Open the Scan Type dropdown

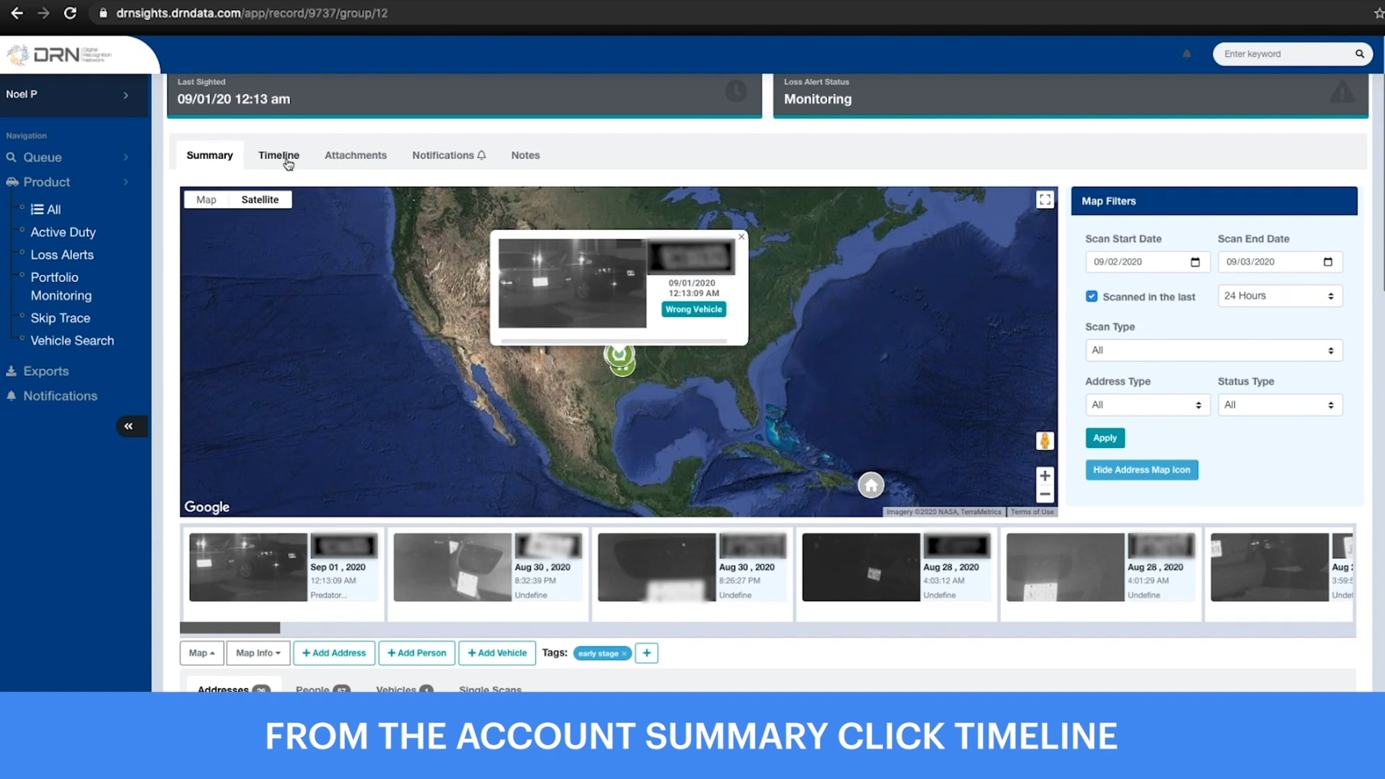point(1213,350)
